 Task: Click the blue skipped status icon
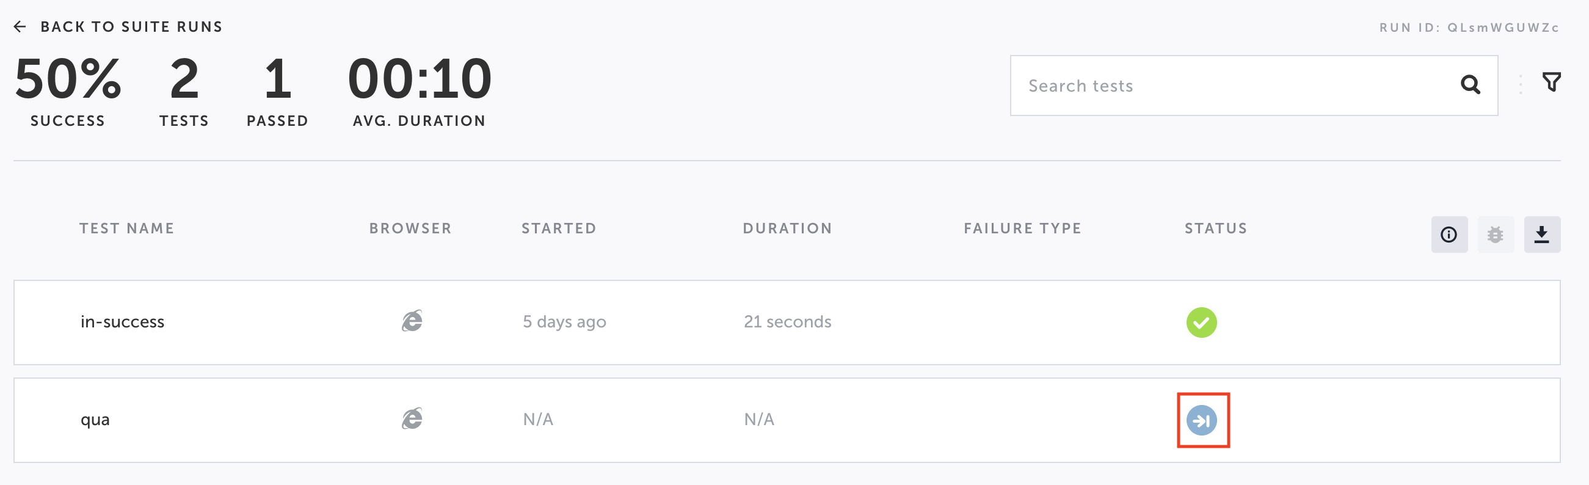pyautogui.click(x=1201, y=420)
